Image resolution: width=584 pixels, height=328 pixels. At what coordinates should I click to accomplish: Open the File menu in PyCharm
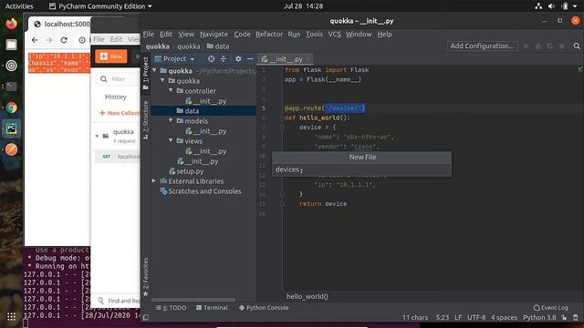pos(148,35)
